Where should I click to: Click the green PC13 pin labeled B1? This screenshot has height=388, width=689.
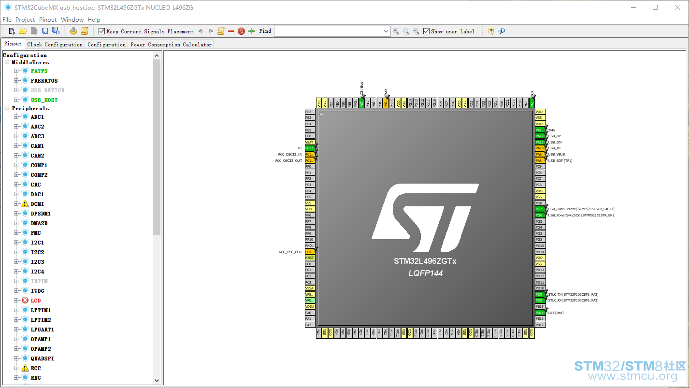tap(310, 148)
